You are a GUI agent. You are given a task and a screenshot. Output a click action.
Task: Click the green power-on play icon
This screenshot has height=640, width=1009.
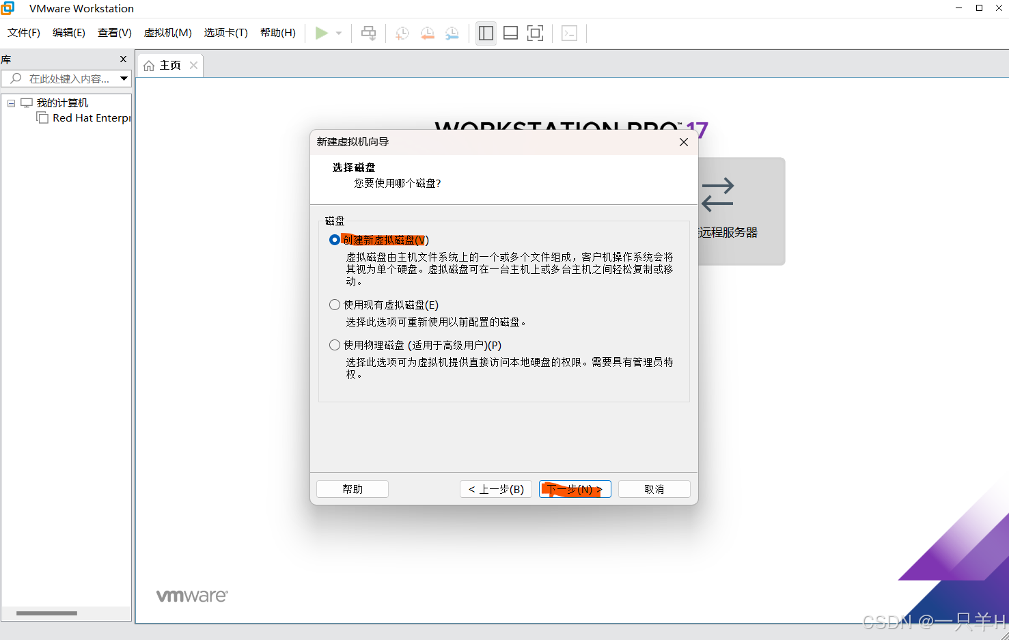tap(321, 33)
